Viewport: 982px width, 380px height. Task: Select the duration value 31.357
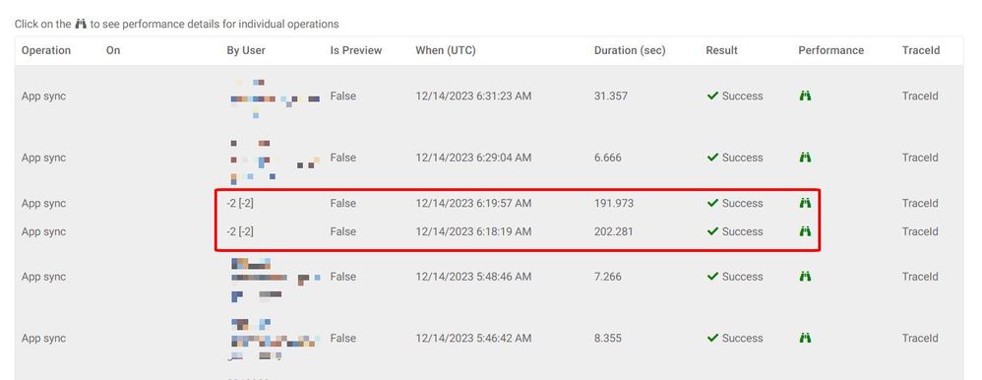coord(611,95)
